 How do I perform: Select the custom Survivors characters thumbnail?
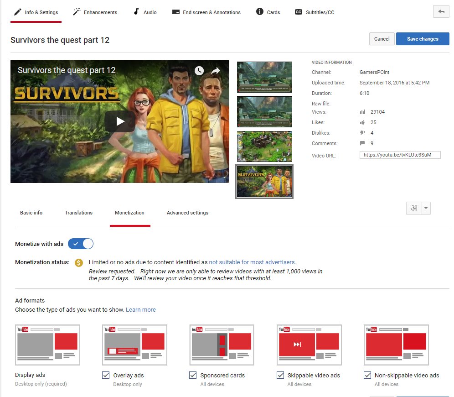[x=264, y=182]
